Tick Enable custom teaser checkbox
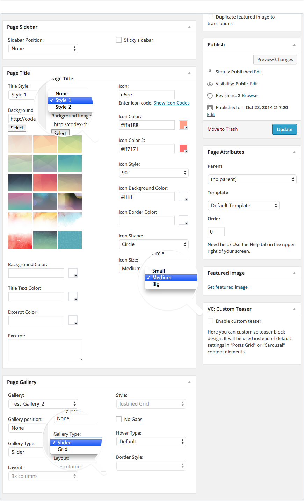 210,321
